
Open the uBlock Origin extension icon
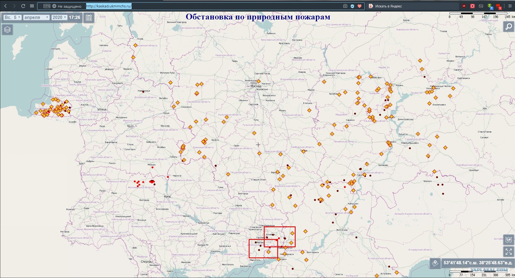(464, 6)
